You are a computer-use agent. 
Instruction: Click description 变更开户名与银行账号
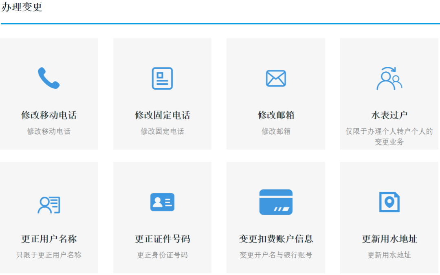click(x=276, y=255)
